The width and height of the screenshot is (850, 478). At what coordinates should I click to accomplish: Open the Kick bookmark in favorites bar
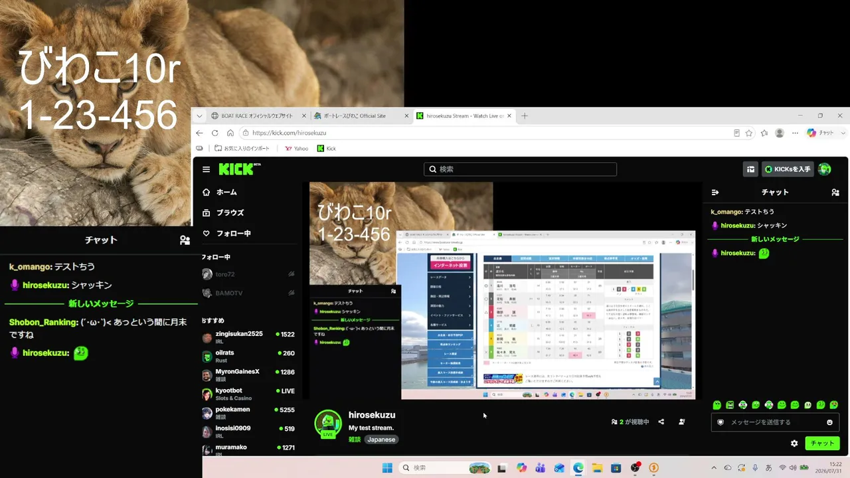[x=326, y=149]
